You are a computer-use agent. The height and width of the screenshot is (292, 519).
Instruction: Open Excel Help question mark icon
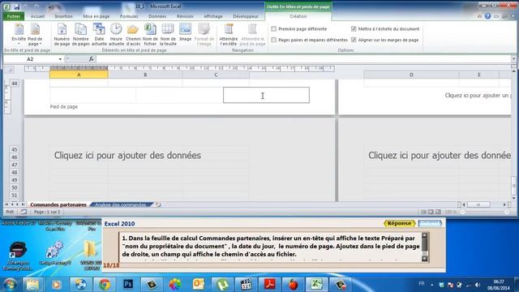(487, 16)
